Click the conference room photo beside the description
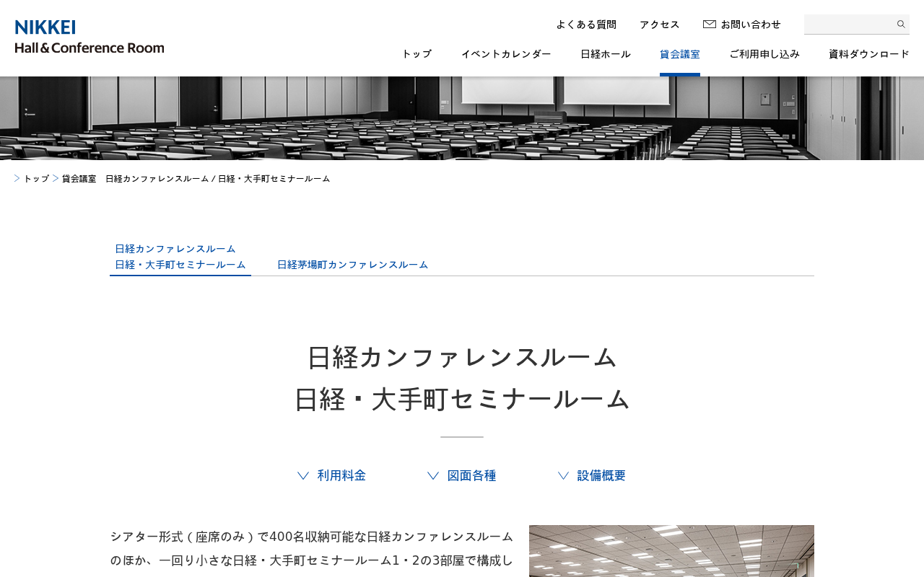The width and height of the screenshot is (924, 577). (x=671, y=551)
